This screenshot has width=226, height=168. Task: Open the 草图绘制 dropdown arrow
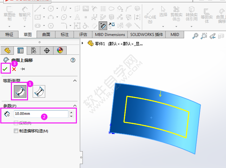(x=9, y=26)
